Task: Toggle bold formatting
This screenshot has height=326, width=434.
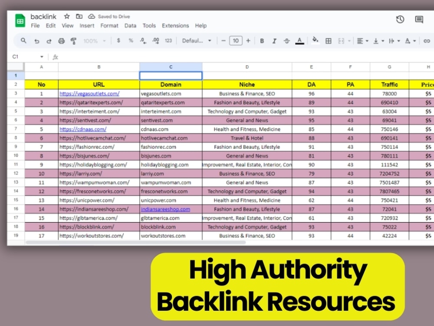Action: pos(262,41)
